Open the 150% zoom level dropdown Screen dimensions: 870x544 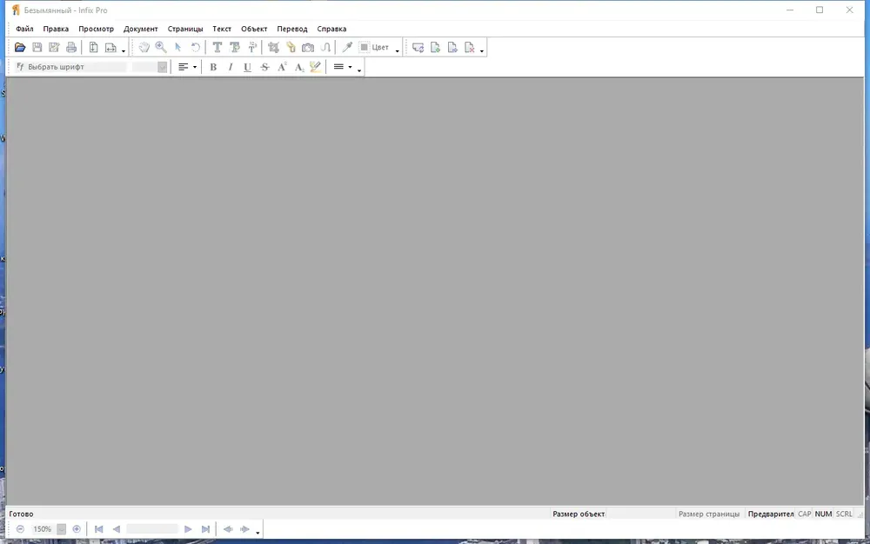click(62, 529)
